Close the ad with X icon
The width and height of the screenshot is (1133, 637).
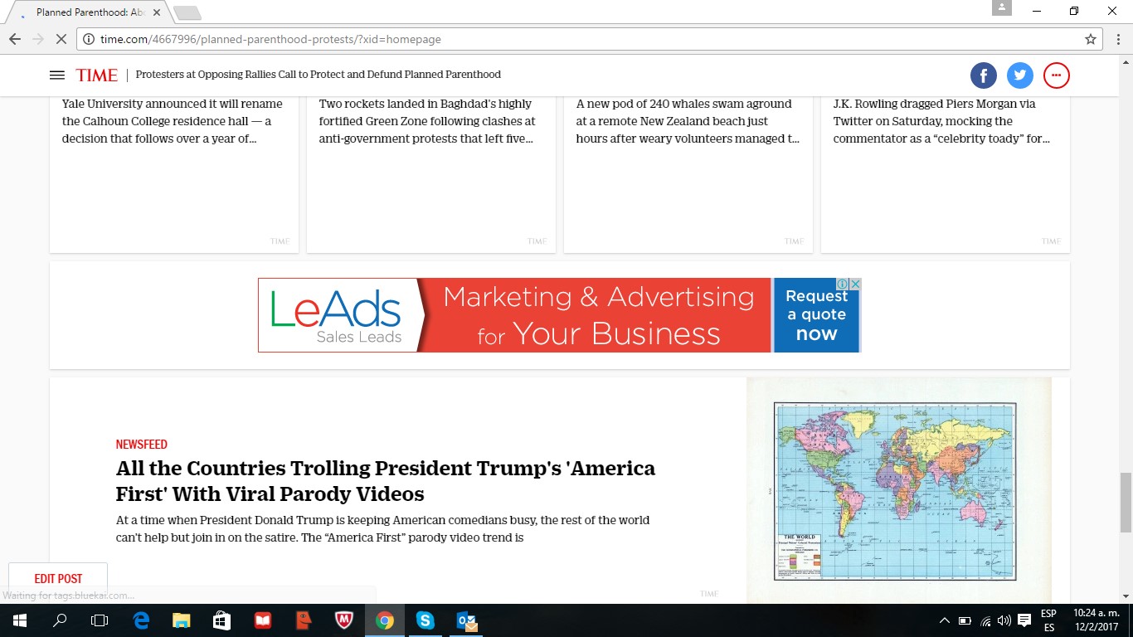[855, 284]
